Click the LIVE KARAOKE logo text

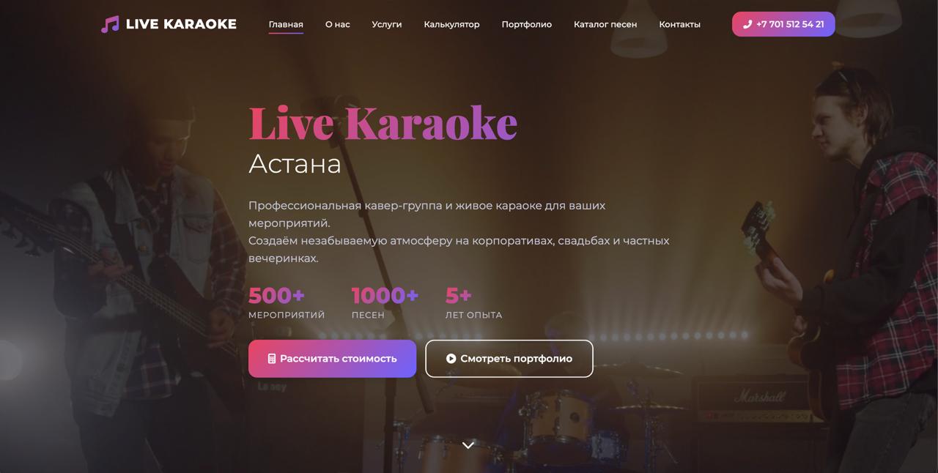tap(181, 24)
